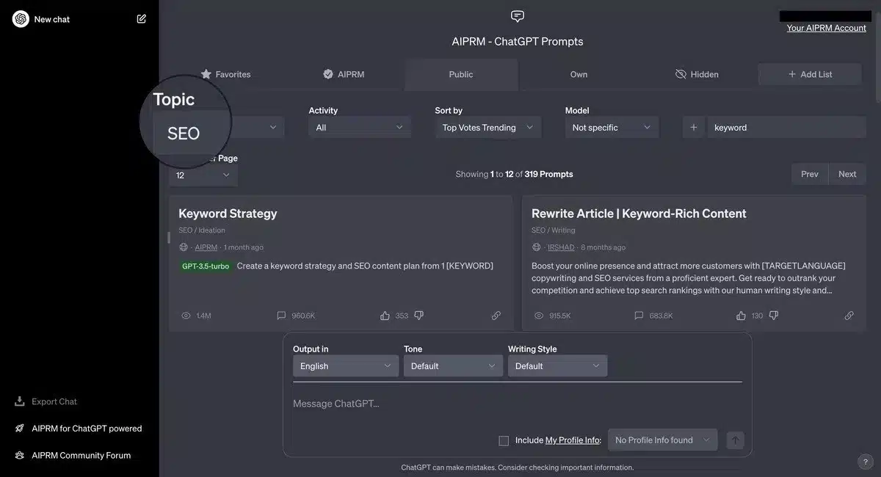This screenshot has height=477, width=881.
Task: Click the views eye icon on Rewrite Article
Action: [539, 316]
